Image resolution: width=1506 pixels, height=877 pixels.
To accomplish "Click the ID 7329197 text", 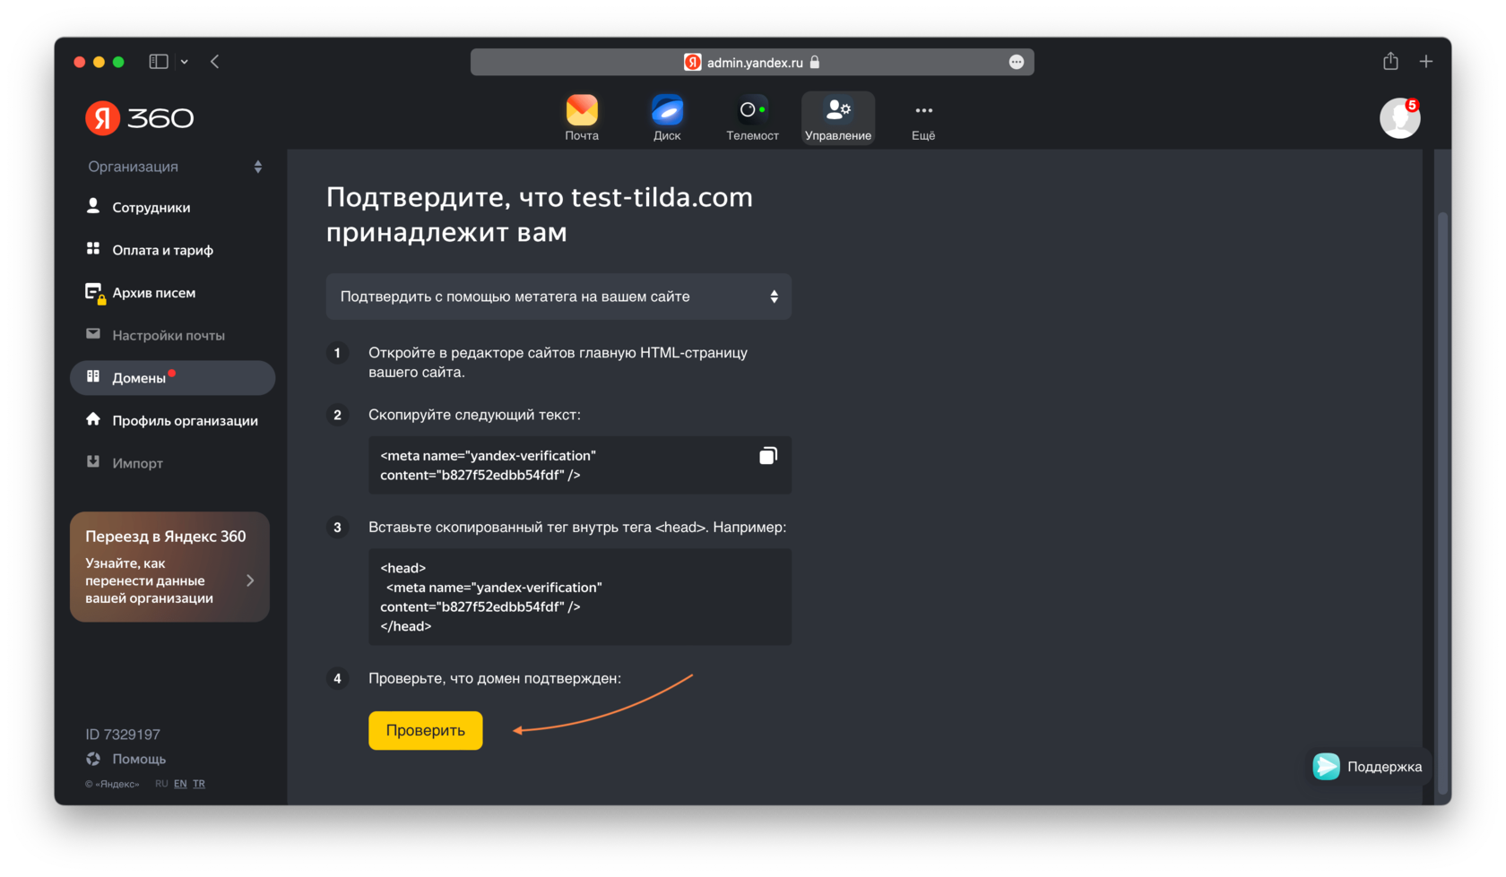I will (x=123, y=735).
